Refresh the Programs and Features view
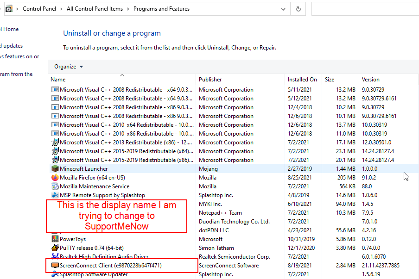The width and height of the screenshot is (419, 279). [x=298, y=9]
